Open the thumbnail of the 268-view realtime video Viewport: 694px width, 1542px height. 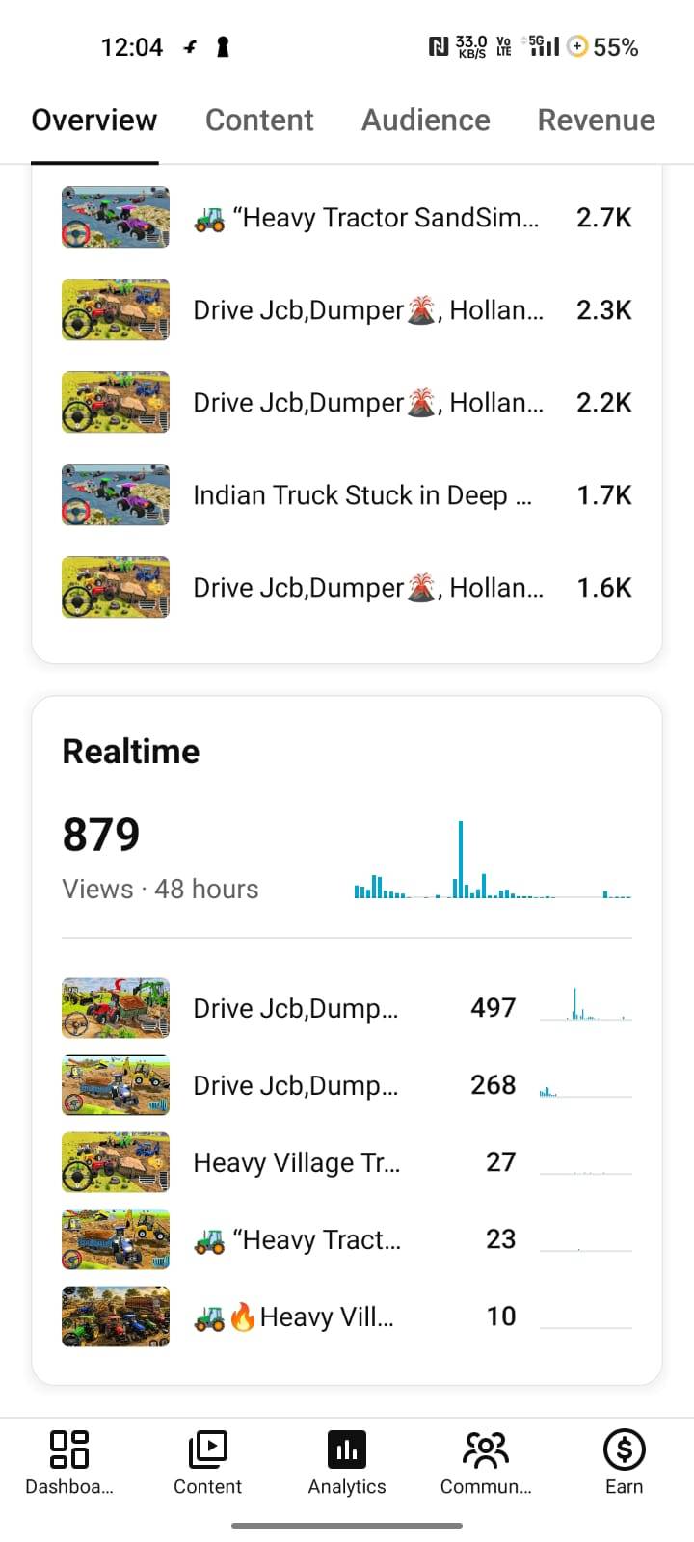pos(116,1085)
